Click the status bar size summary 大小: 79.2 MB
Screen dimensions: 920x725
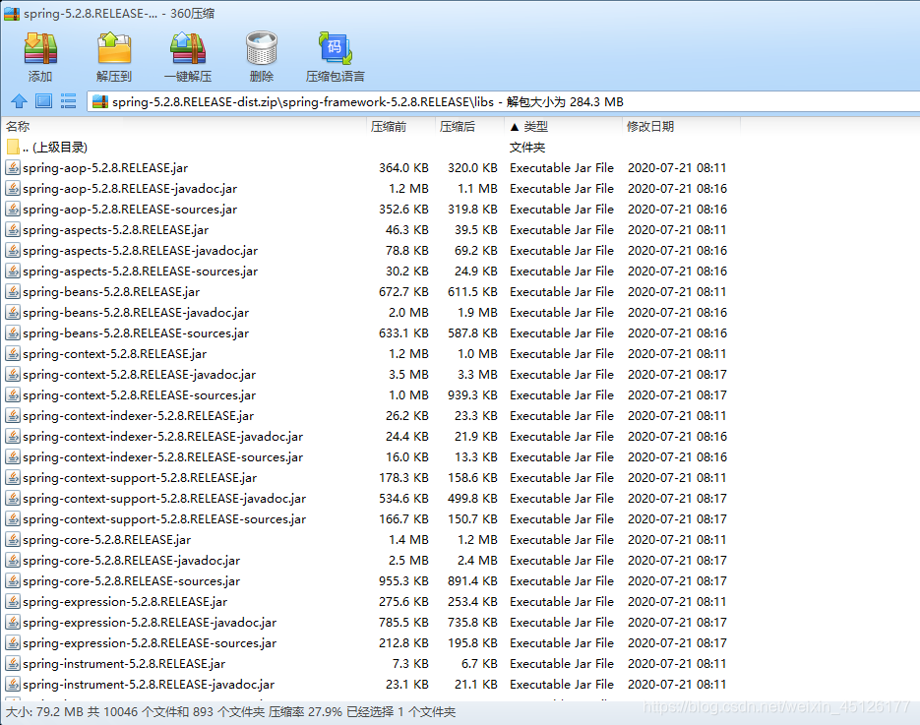tap(44, 712)
